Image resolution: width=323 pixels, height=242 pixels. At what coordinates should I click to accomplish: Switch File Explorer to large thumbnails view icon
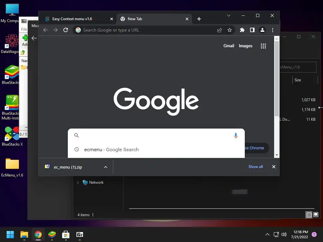pos(315,215)
